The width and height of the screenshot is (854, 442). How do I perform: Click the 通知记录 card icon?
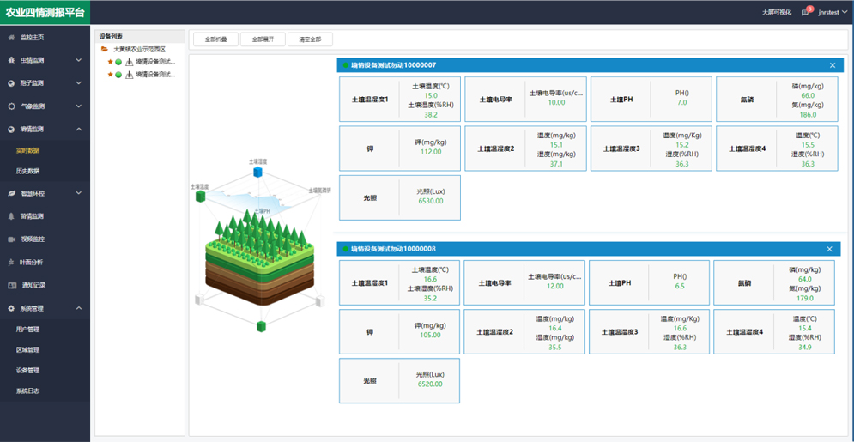pyautogui.click(x=11, y=285)
